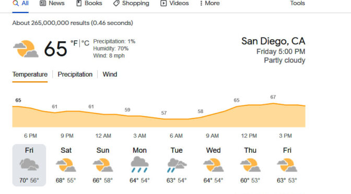Select the °F temperature unit
The height and width of the screenshot is (194, 351).
click(x=74, y=43)
